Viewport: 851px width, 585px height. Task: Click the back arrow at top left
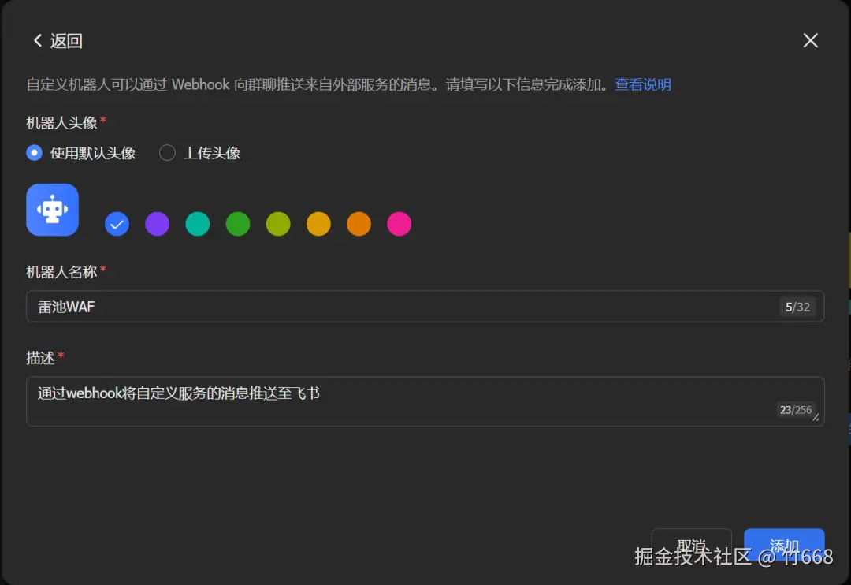coord(37,40)
